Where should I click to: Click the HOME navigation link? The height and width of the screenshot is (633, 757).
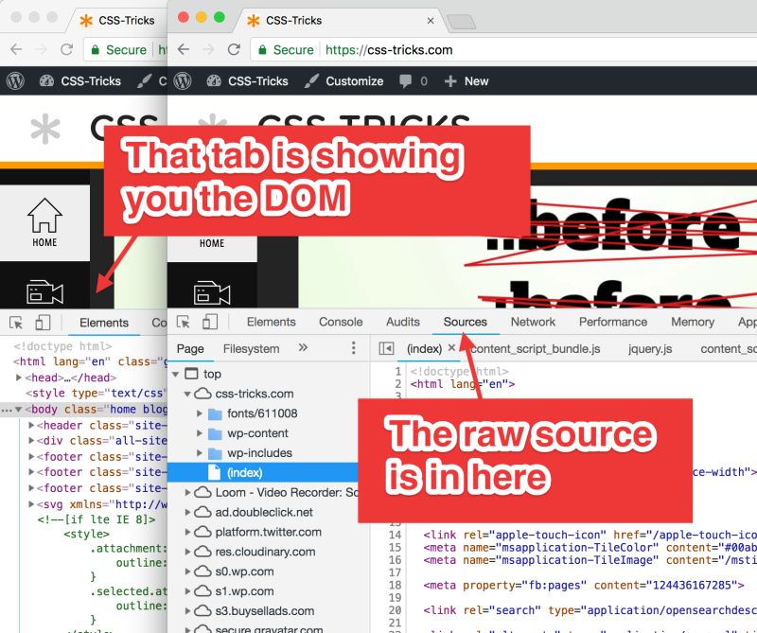pyautogui.click(x=212, y=243)
